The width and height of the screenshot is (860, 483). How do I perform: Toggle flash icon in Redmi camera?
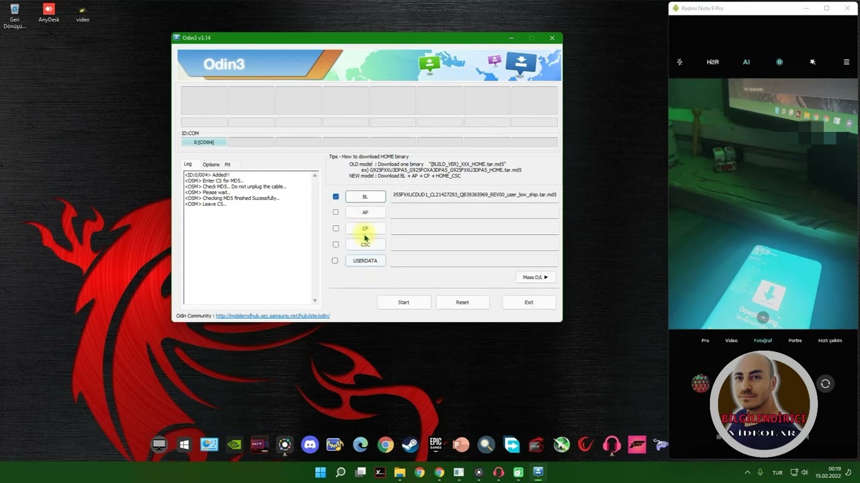[679, 62]
